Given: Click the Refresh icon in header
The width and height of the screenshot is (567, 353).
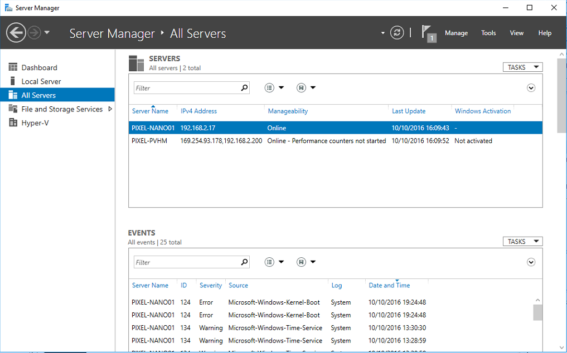Looking at the screenshot, I should [x=397, y=33].
